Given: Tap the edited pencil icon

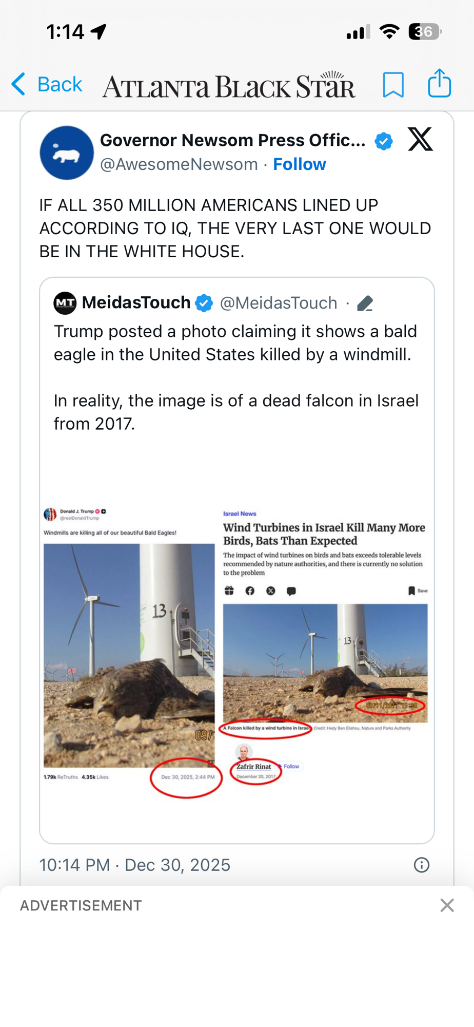Looking at the screenshot, I should [x=365, y=303].
